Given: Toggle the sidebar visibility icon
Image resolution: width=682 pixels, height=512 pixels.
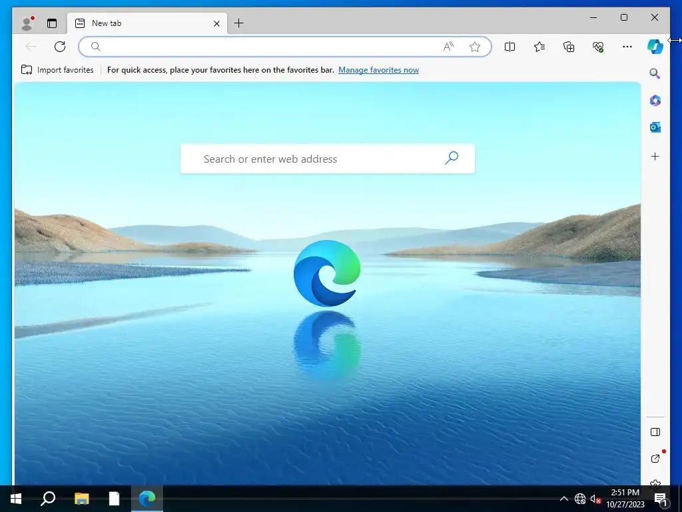Looking at the screenshot, I should click(655, 432).
